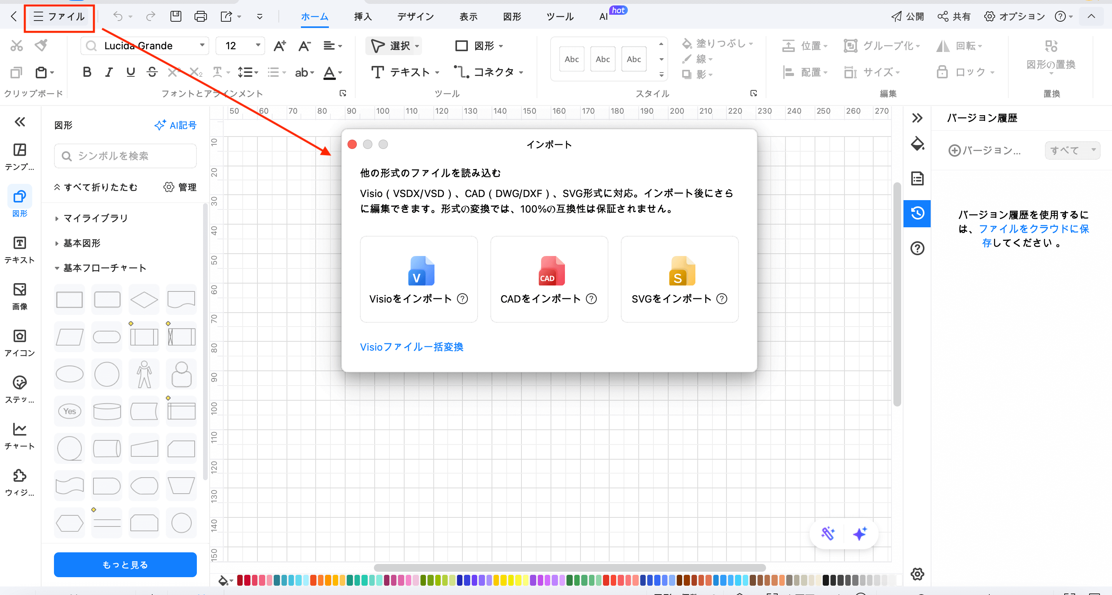Open チャート panel in left sidebar

click(20, 436)
